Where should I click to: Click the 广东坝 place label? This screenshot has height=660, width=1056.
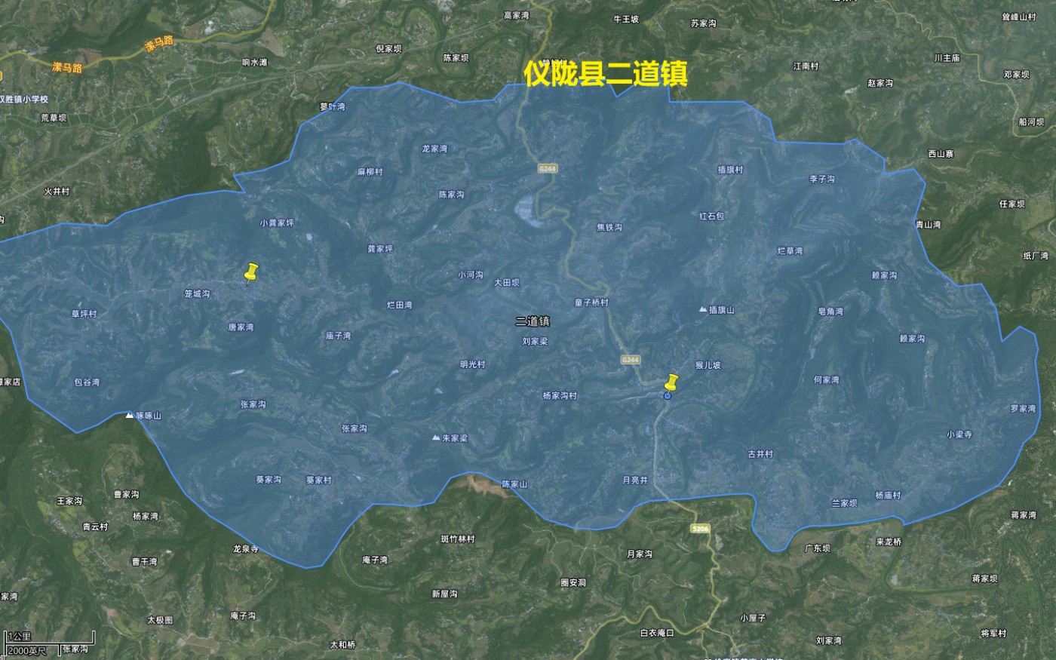[817, 548]
